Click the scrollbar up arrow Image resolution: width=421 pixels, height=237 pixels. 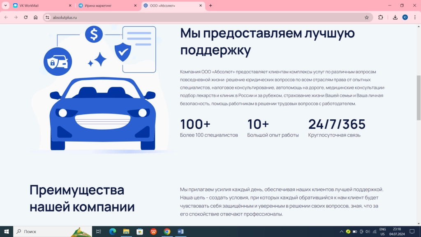419,27
